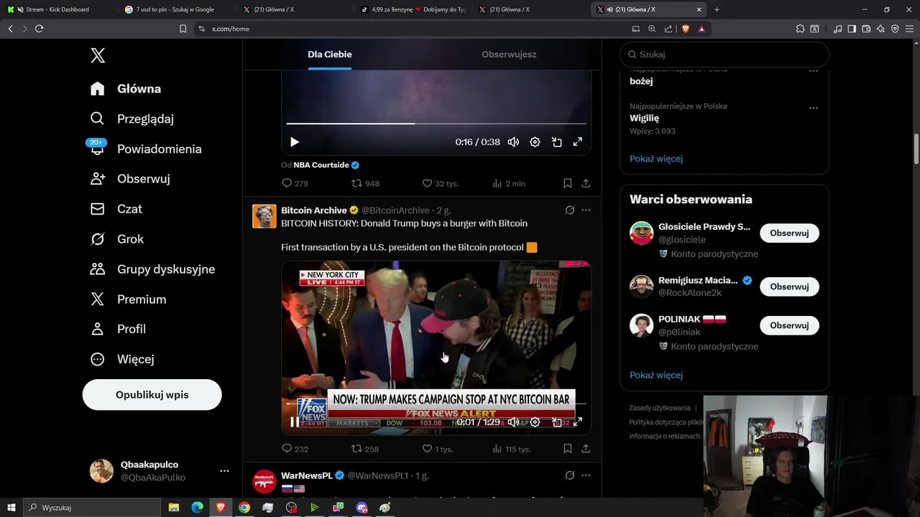This screenshot has height=517, width=920.
Task: Open the Zasady użytkowania footer link
Action: 660,408
